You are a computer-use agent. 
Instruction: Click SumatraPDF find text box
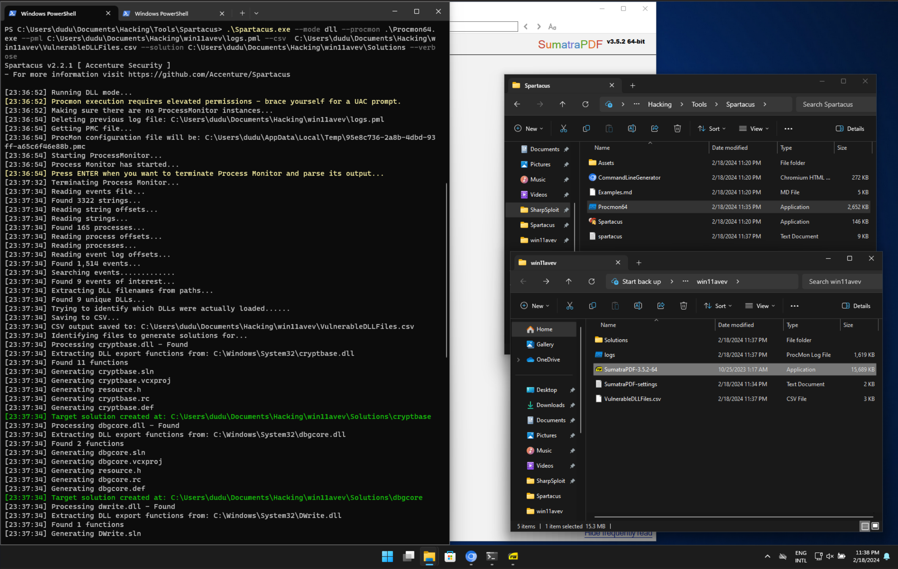point(484,27)
